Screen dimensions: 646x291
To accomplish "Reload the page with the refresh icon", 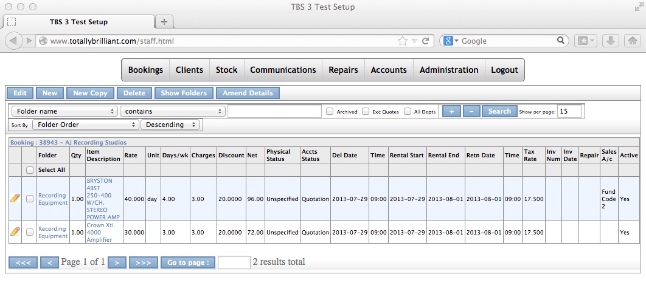I will pyautogui.click(x=426, y=41).
